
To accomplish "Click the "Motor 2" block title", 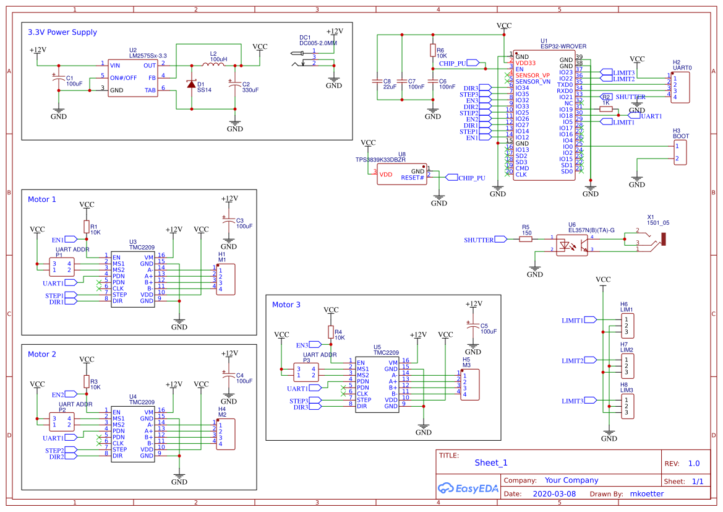I will tap(42, 354).
